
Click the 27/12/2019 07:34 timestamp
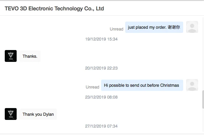coord(101,126)
